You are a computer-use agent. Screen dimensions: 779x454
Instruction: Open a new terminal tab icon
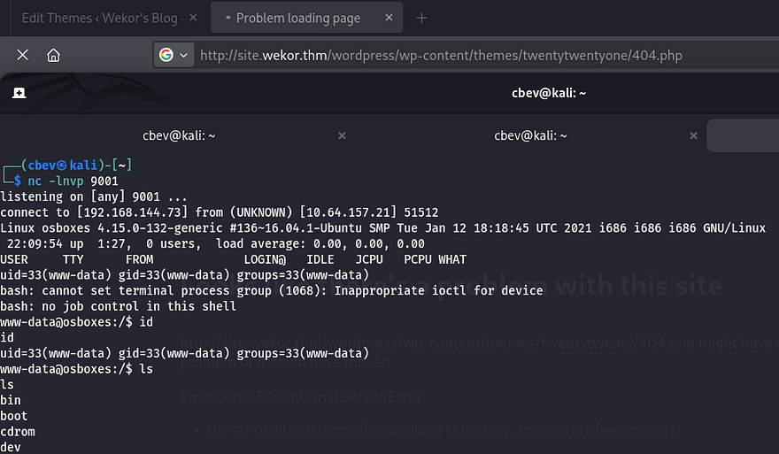[x=19, y=92]
